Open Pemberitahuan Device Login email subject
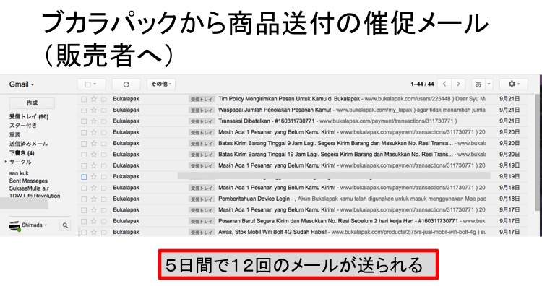542x286 pixels. click(x=254, y=199)
